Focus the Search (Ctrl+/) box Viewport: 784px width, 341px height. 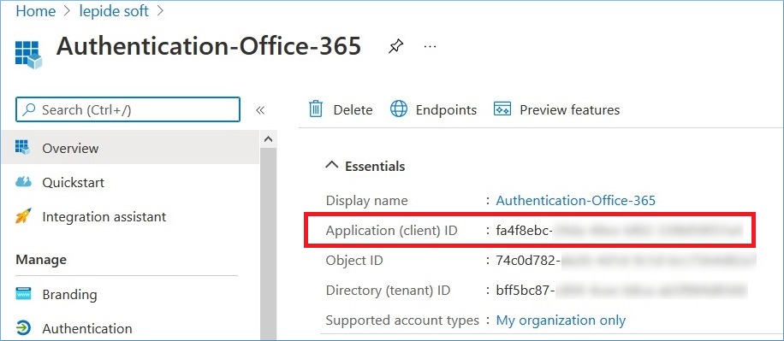coord(128,109)
